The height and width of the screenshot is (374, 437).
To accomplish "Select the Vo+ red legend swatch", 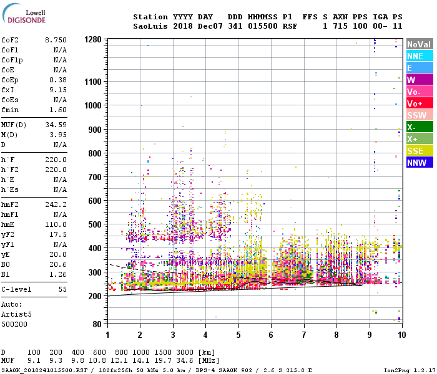I will pyautogui.click(x=420, y=103).
